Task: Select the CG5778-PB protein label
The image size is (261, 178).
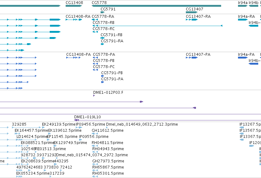Action: (104, 61)
